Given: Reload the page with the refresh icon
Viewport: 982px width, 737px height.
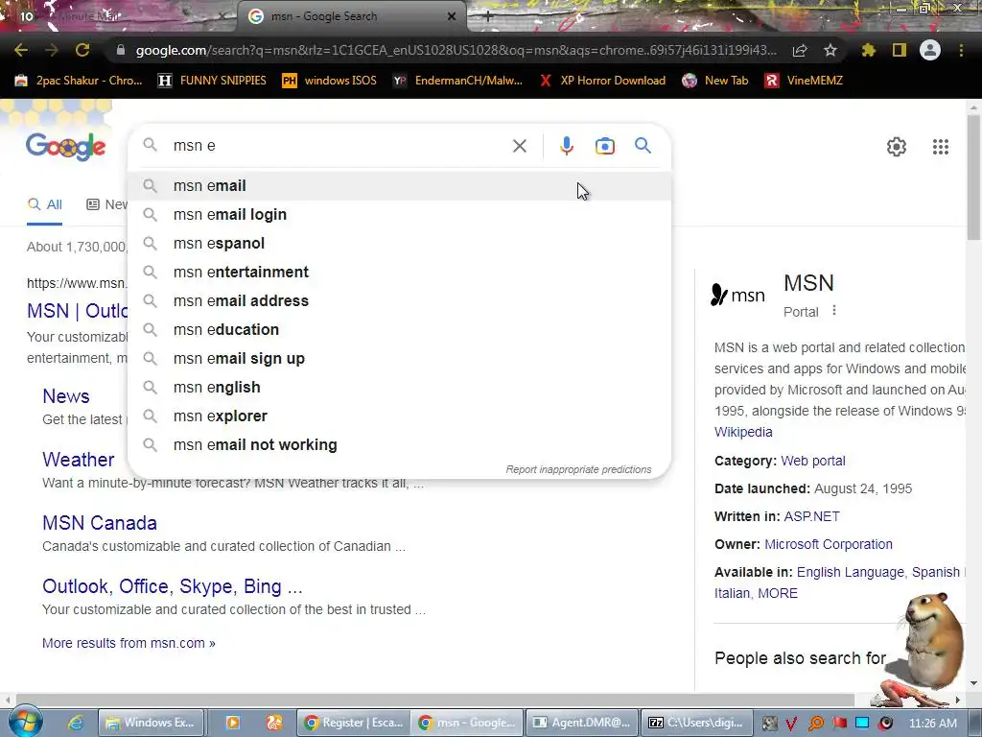Looking at the screenshot, I should [82, 50].
